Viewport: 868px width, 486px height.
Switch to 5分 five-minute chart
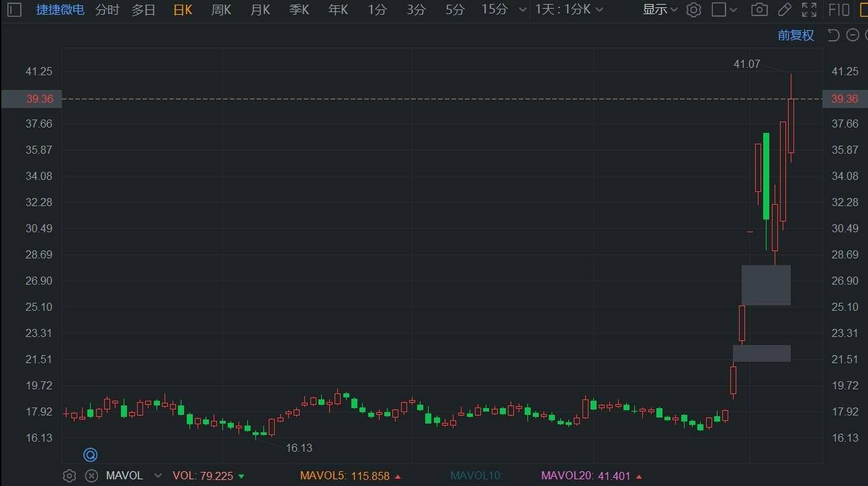coord(455,10)
